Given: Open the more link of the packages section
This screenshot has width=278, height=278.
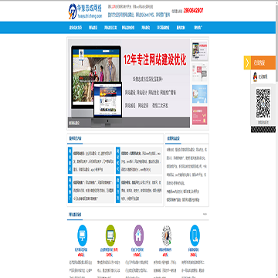Looking at the screenshot, I should point(205,214).
